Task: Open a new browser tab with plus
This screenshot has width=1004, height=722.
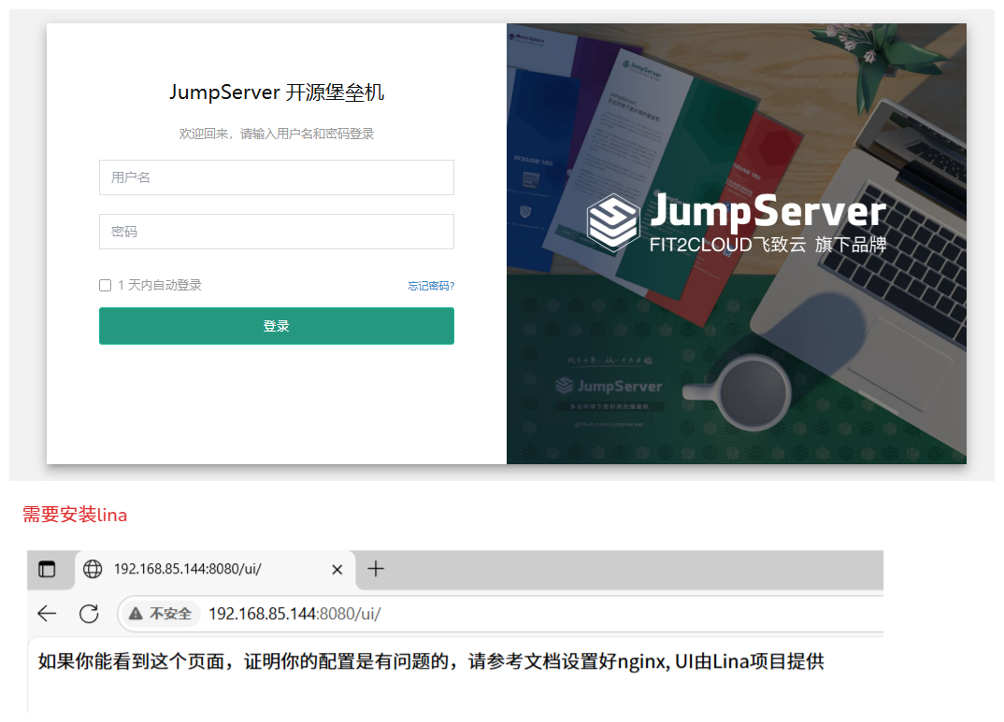Action: 376,569
